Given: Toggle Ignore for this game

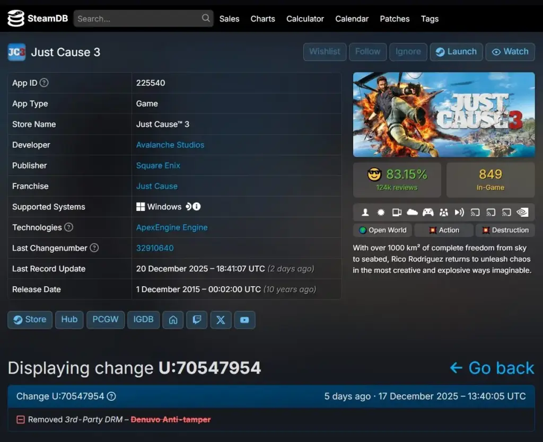Looking at the screenshot, I should tap(408, 52).
